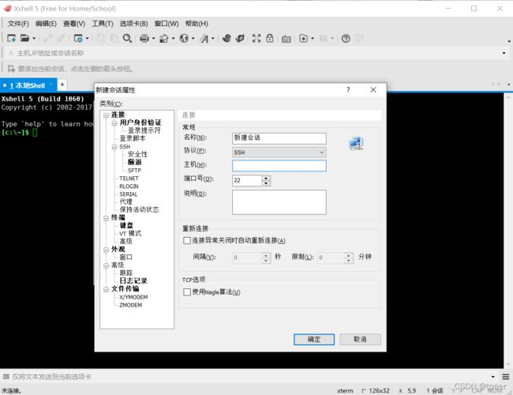Select 日志记录 in the category tree
The image size is (513, 395).
click(133, 280)
